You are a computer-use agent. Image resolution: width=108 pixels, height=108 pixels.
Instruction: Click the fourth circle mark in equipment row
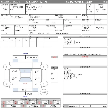[x=26, y=40]
